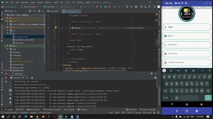The height and width of the screenshot is (119, 213).
Task: Open device selector MI A2 (mobile) dropdown
Action: coord(30,7)
